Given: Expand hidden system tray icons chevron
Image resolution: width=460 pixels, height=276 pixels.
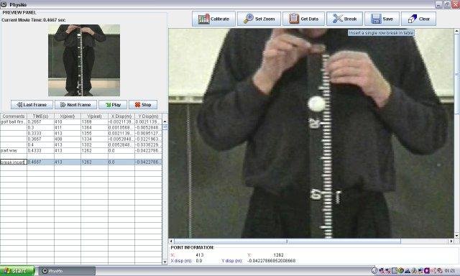Looking at the screenshot, I should click(x=374, y=271).
